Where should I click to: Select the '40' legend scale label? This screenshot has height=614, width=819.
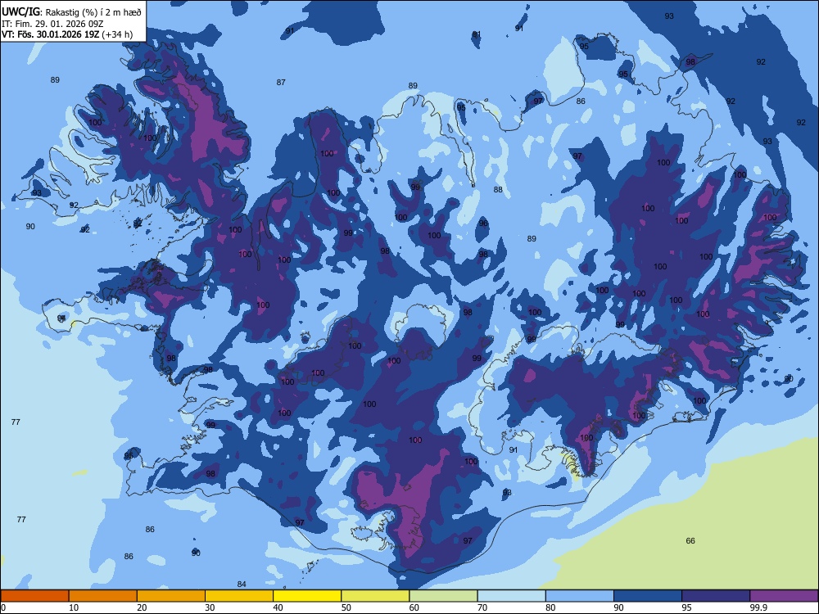click(x=278, y=607)
